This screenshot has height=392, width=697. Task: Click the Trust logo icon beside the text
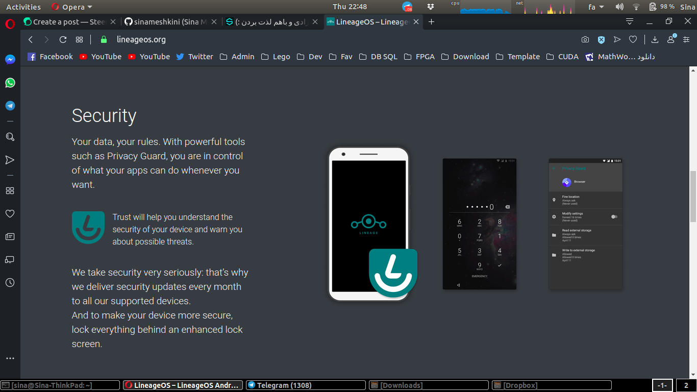click(88, 228)
